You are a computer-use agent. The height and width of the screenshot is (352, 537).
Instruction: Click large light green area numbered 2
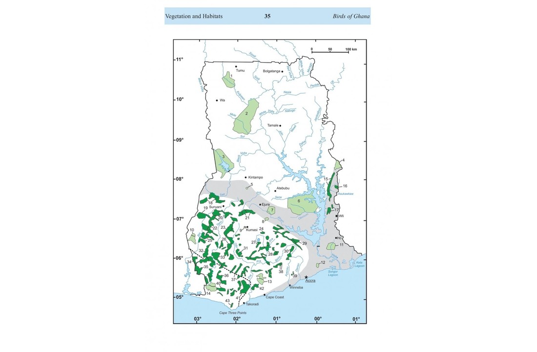[x=246, y=117]
